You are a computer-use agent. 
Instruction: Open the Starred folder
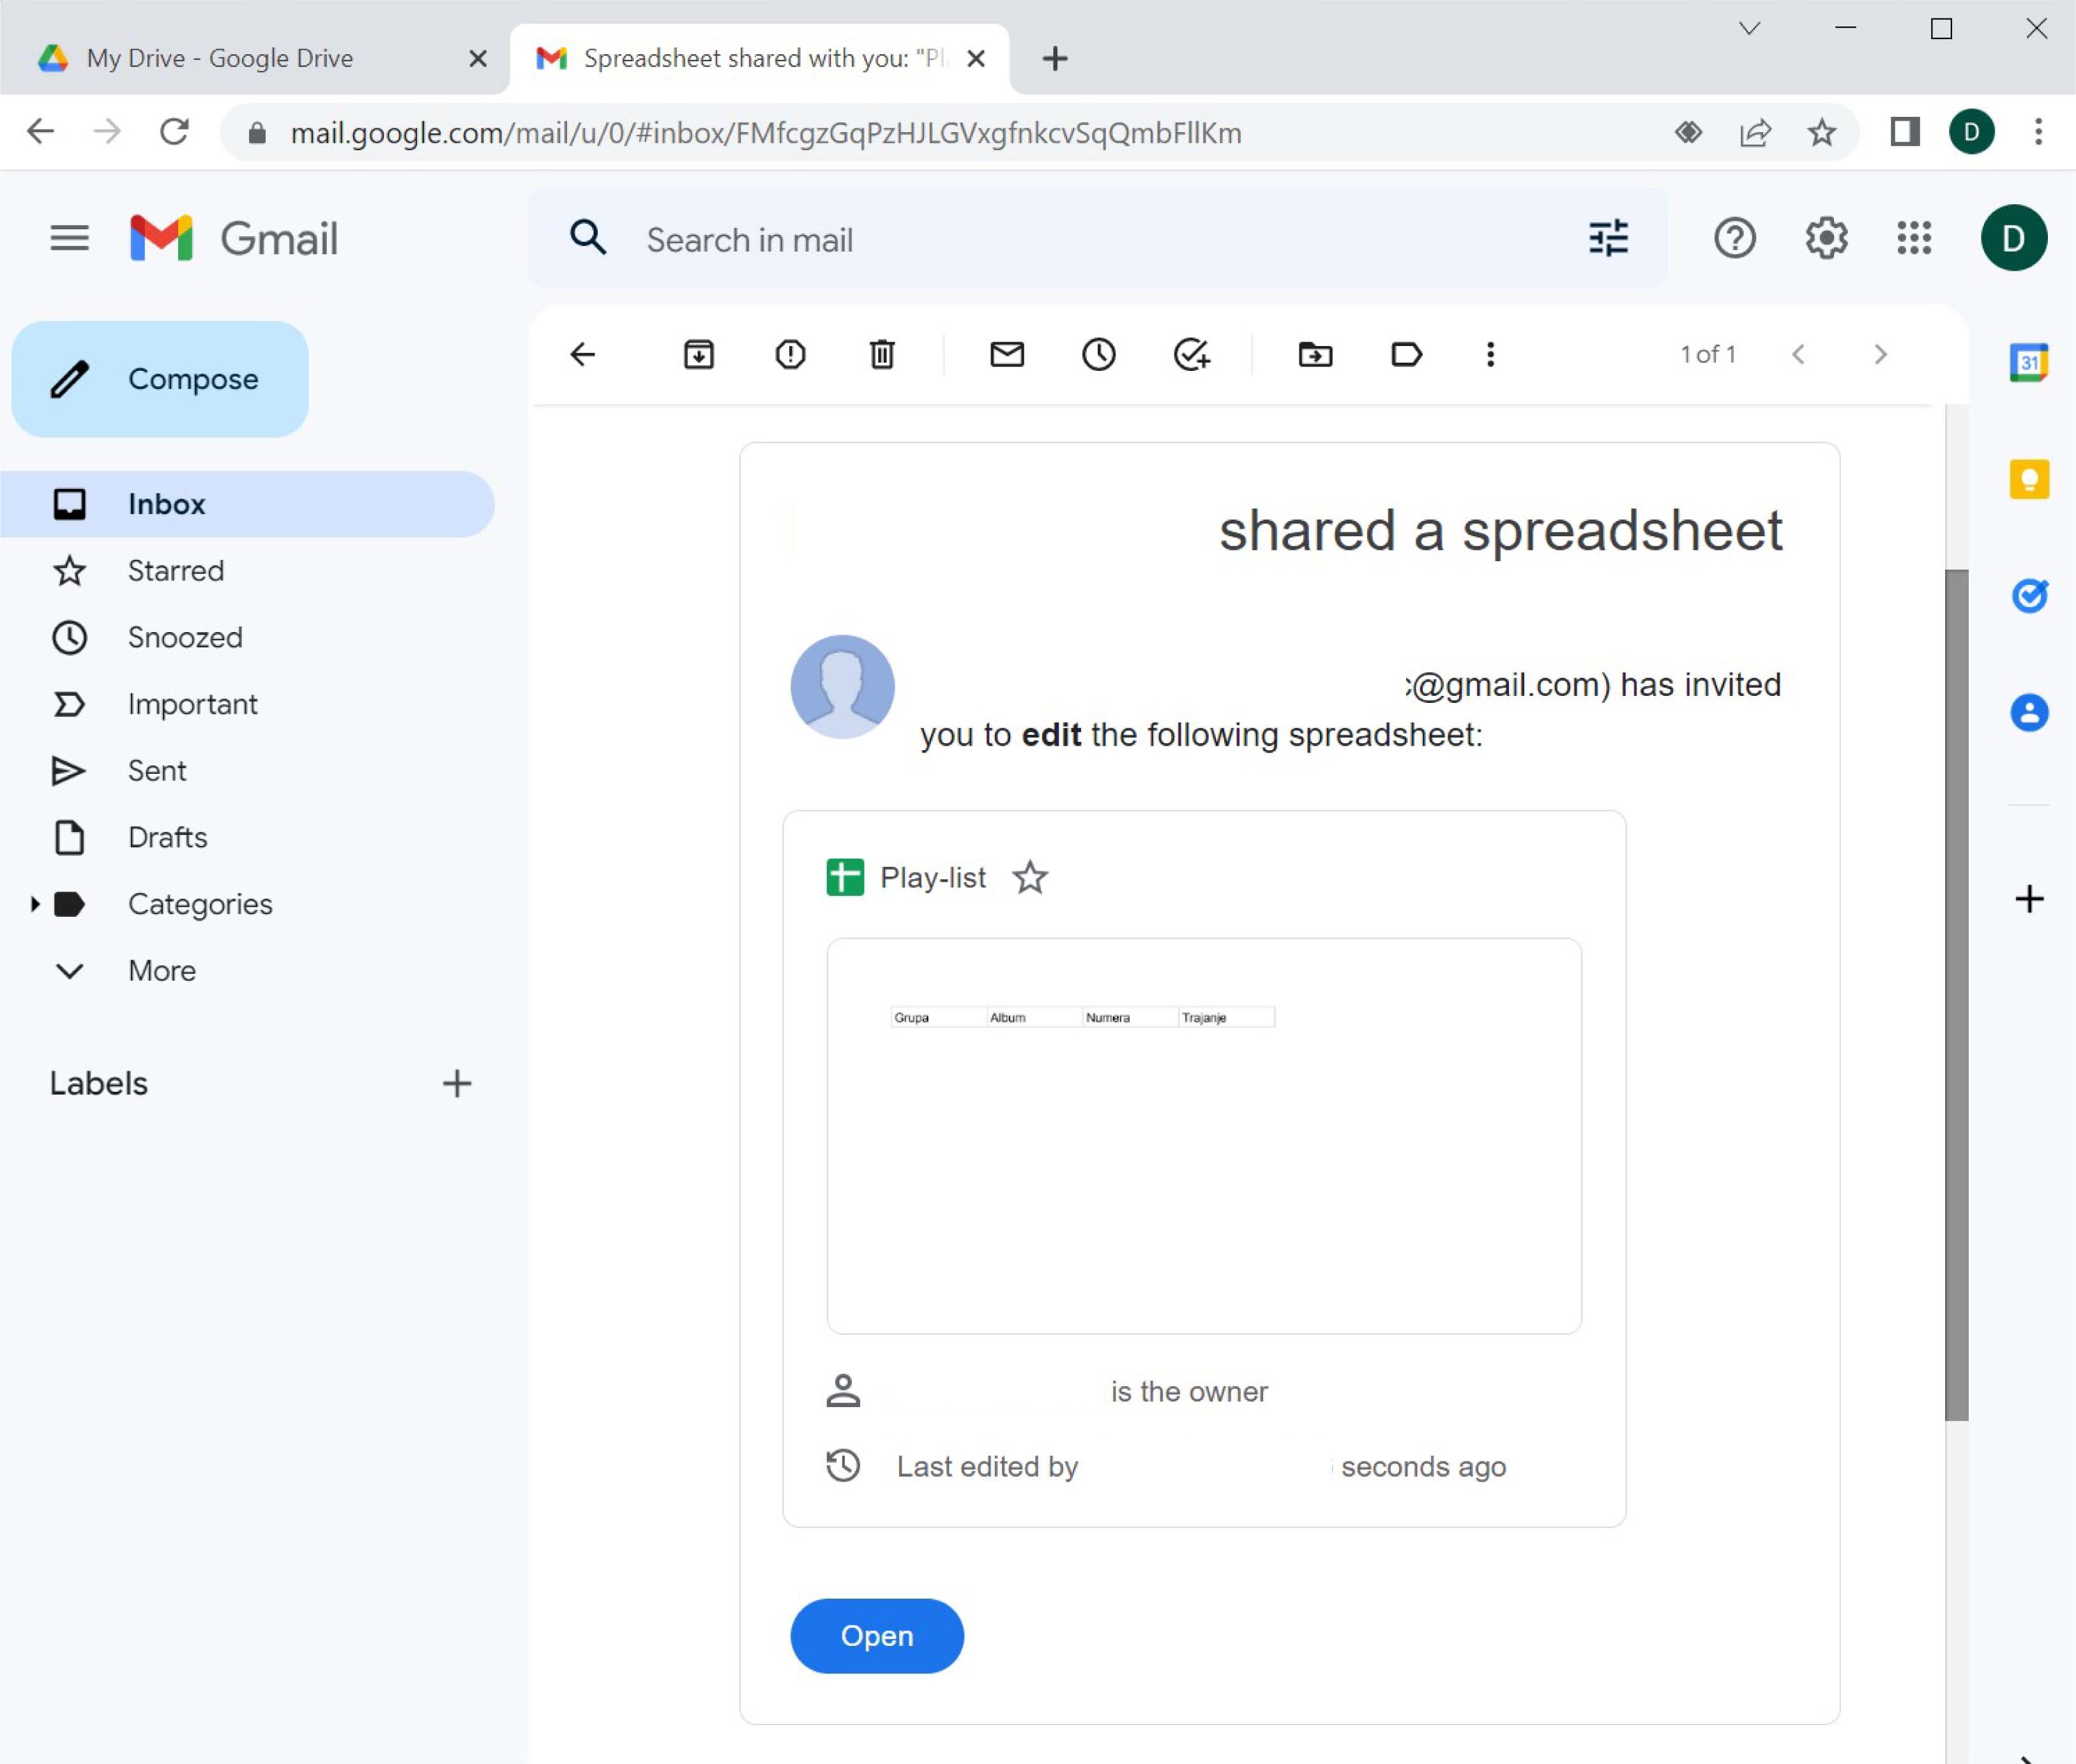(175, 570)
